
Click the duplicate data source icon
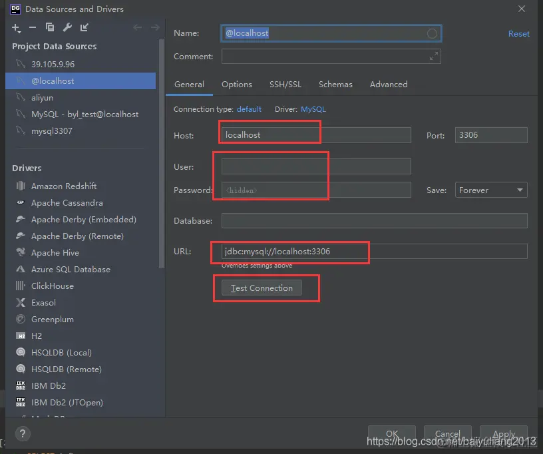(50, 27)
